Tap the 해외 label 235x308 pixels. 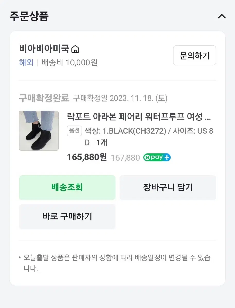pyautogui.click(x=26, y=62)
